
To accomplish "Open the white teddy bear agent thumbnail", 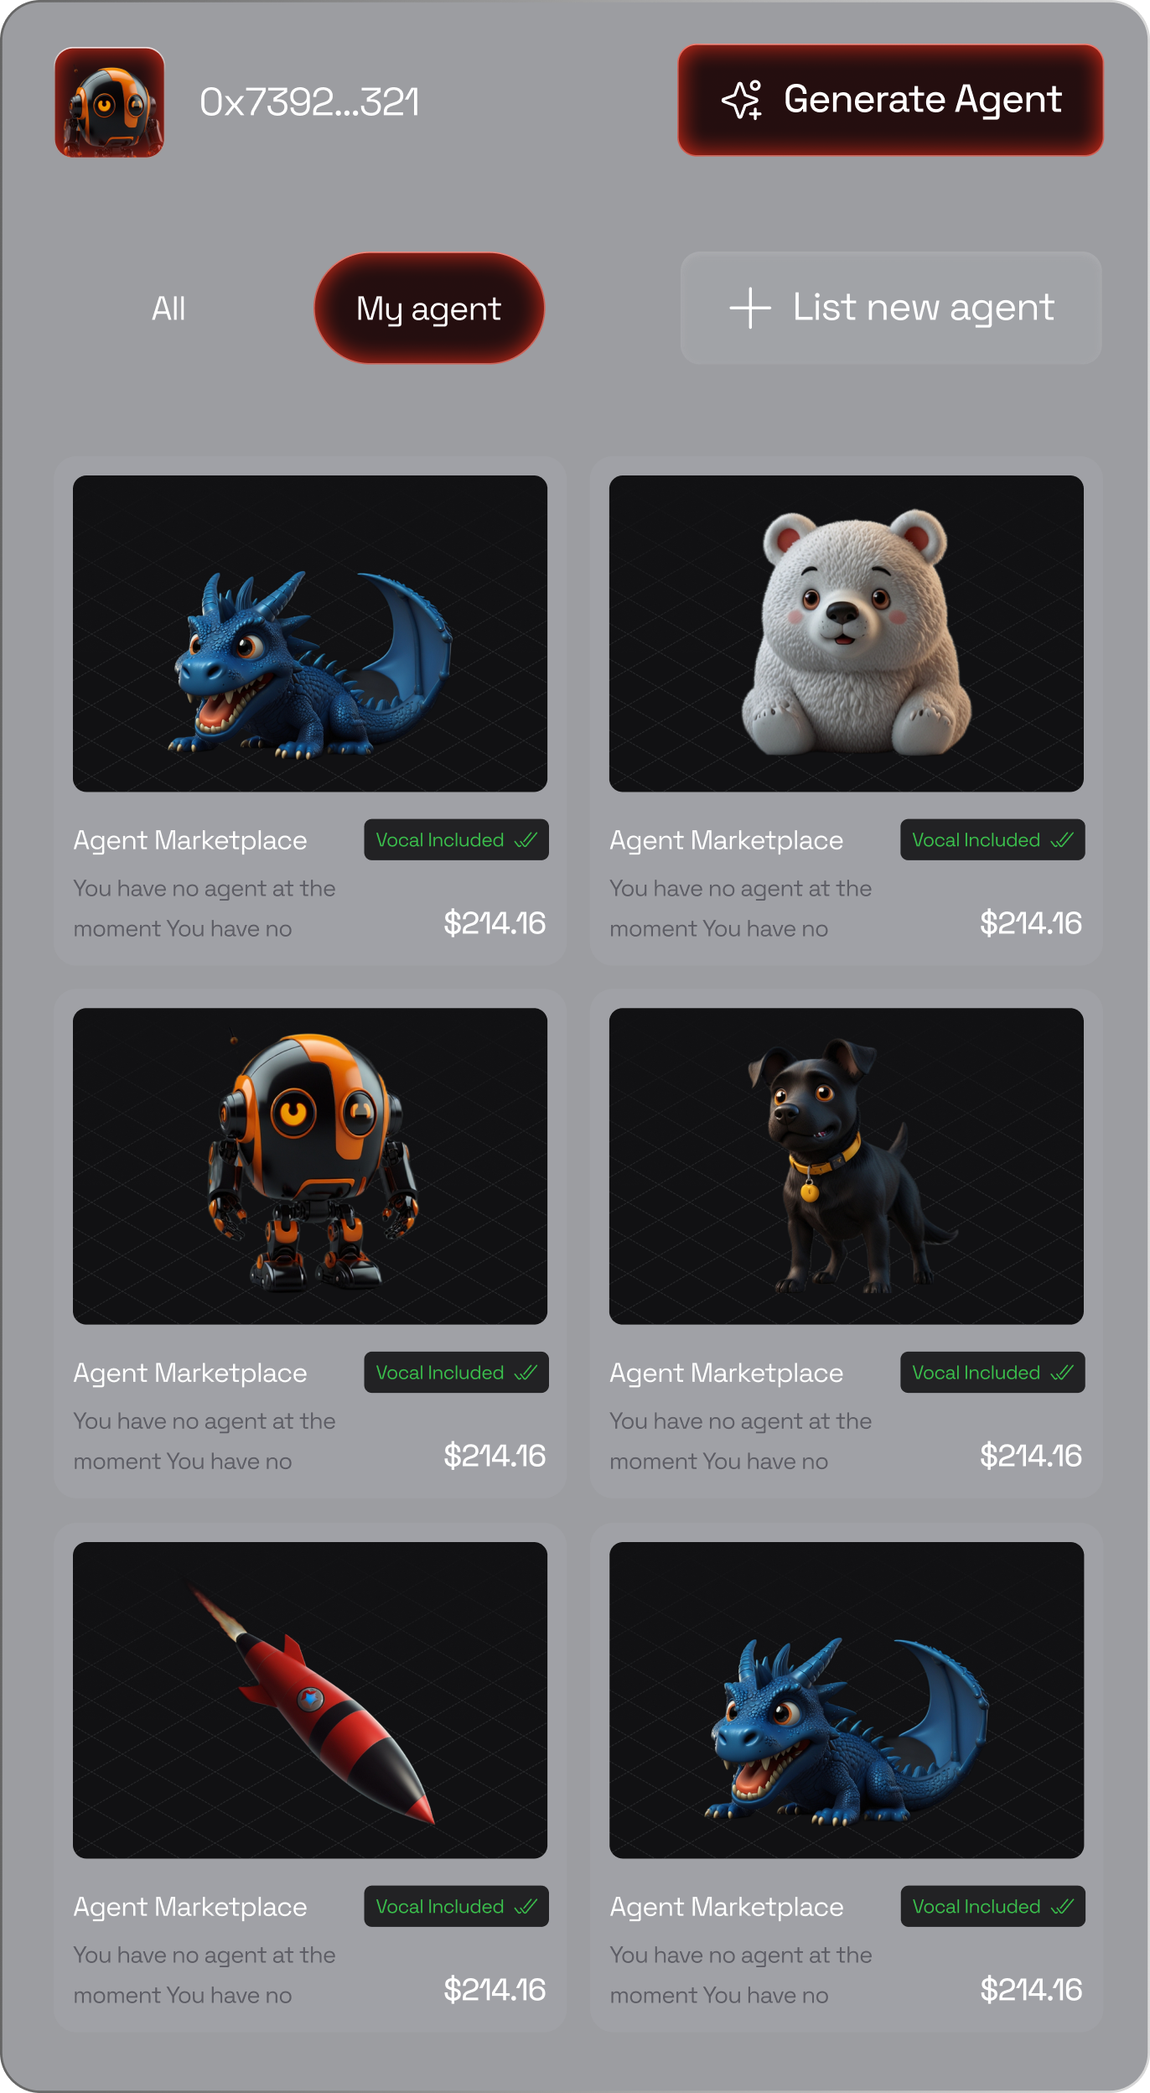I will pyautogui.click(x=847, y=634).
